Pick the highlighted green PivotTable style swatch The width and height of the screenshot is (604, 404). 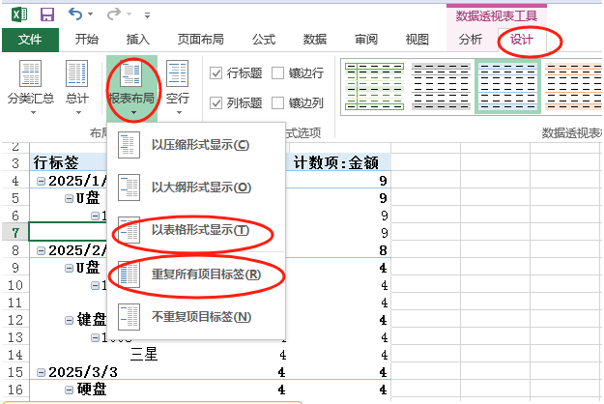(506, 86)
